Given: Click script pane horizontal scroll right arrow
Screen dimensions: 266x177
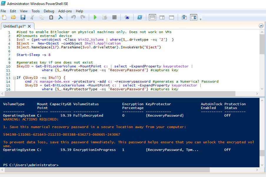Looking at the screenshot, I should [x=257, y=93].
